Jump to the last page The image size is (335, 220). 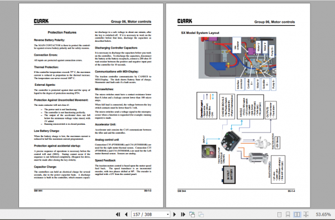183,214
